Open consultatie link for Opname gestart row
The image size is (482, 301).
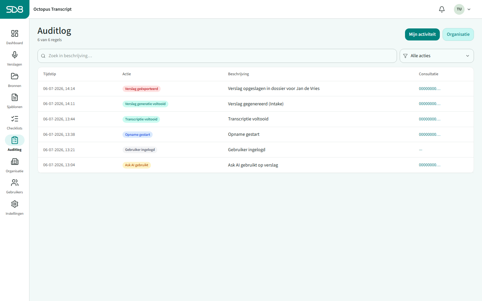(x=429, y=134)
